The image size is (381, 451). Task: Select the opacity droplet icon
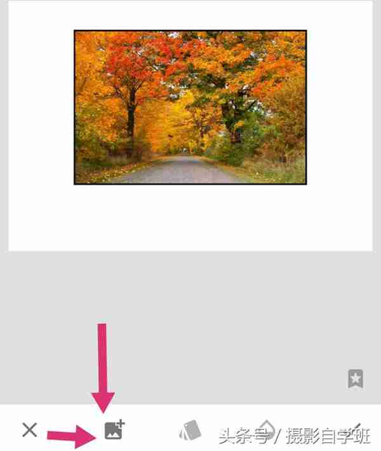pos(267,430)
